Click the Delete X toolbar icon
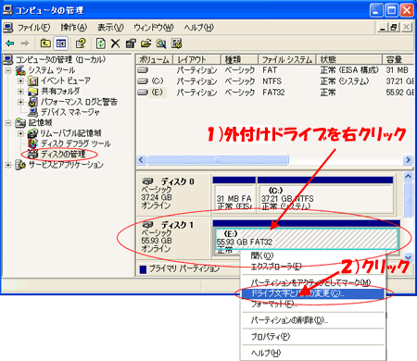The height and width of the screenshot is (361, 417). point(115,44)
